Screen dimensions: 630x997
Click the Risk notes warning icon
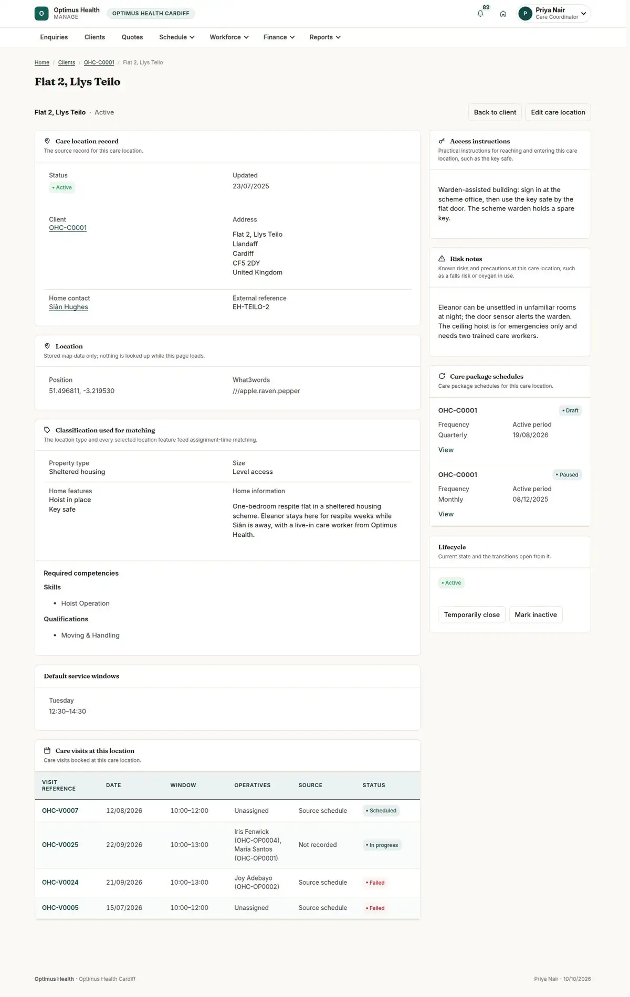tap(442, 259)
